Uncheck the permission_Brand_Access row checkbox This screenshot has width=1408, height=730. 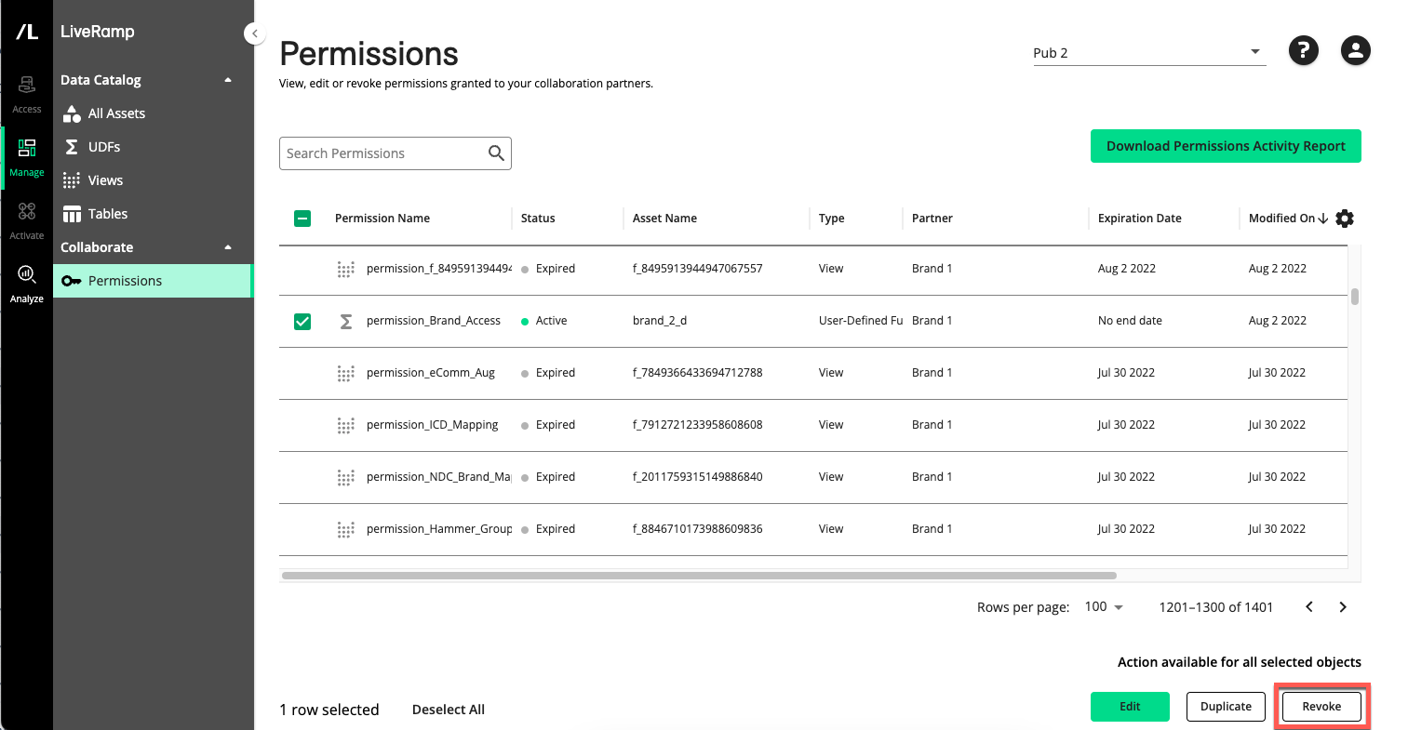click(302, 322)
